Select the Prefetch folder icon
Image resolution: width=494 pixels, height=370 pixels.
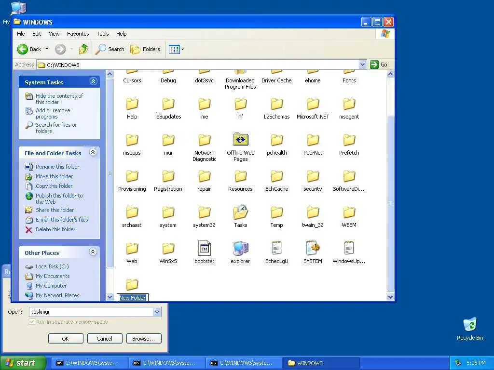[x=349, y=140]
